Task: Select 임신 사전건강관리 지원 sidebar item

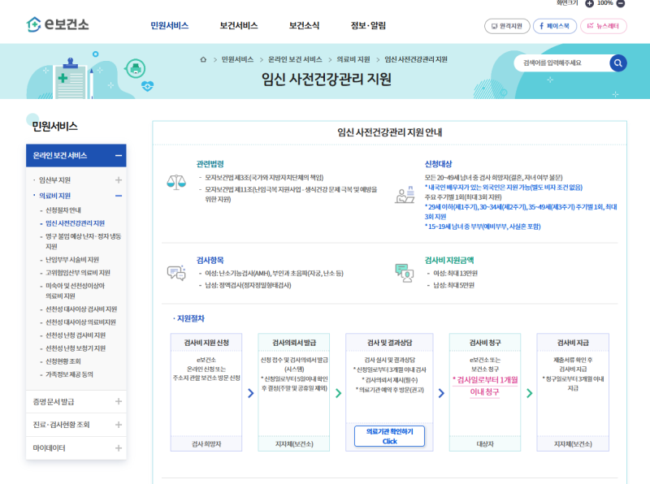Action: (75, 223)
